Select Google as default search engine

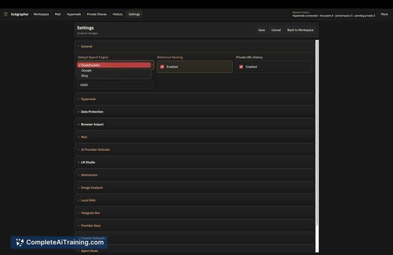(114, 70)
